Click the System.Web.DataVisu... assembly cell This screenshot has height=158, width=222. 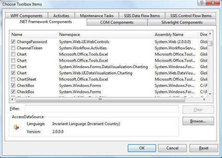click(x=175, y=73)
